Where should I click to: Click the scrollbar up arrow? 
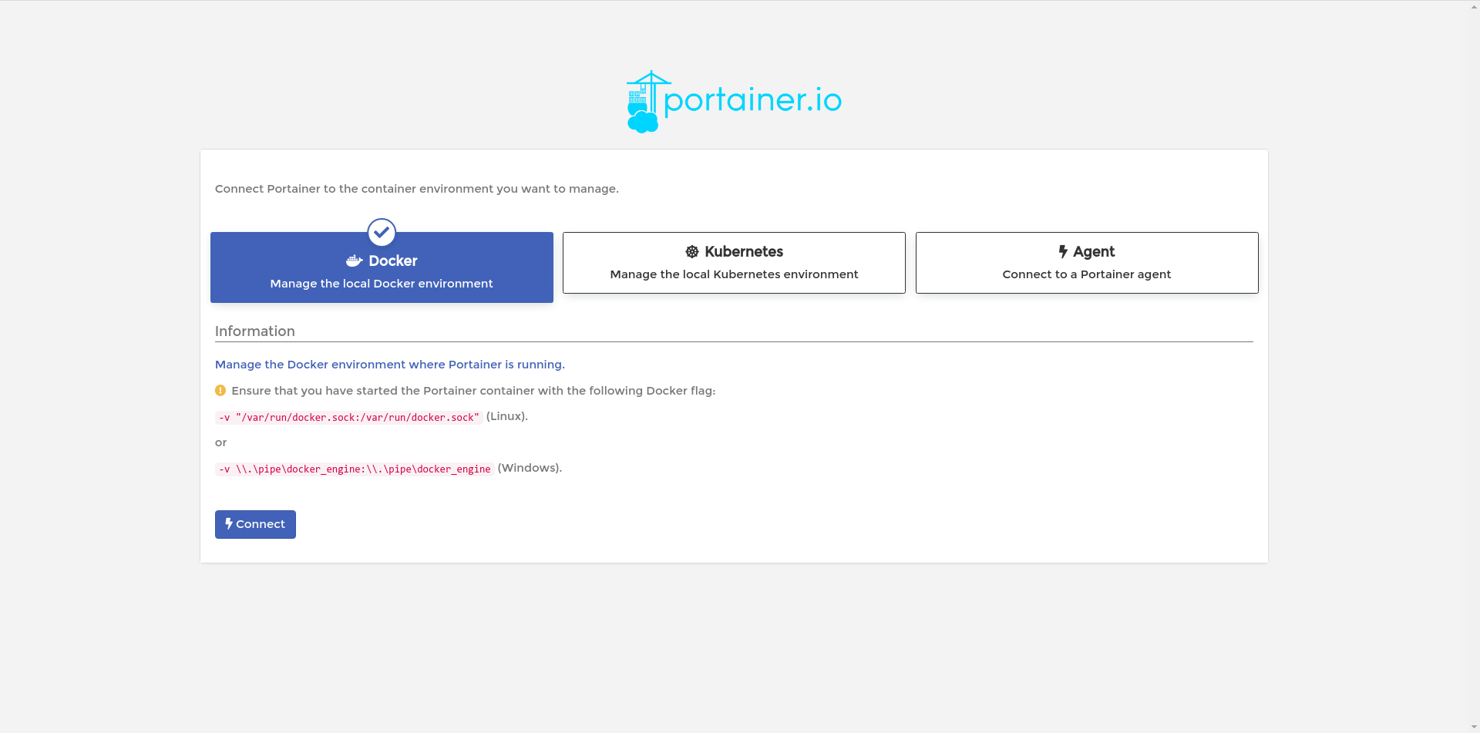tap(1474, 6)
